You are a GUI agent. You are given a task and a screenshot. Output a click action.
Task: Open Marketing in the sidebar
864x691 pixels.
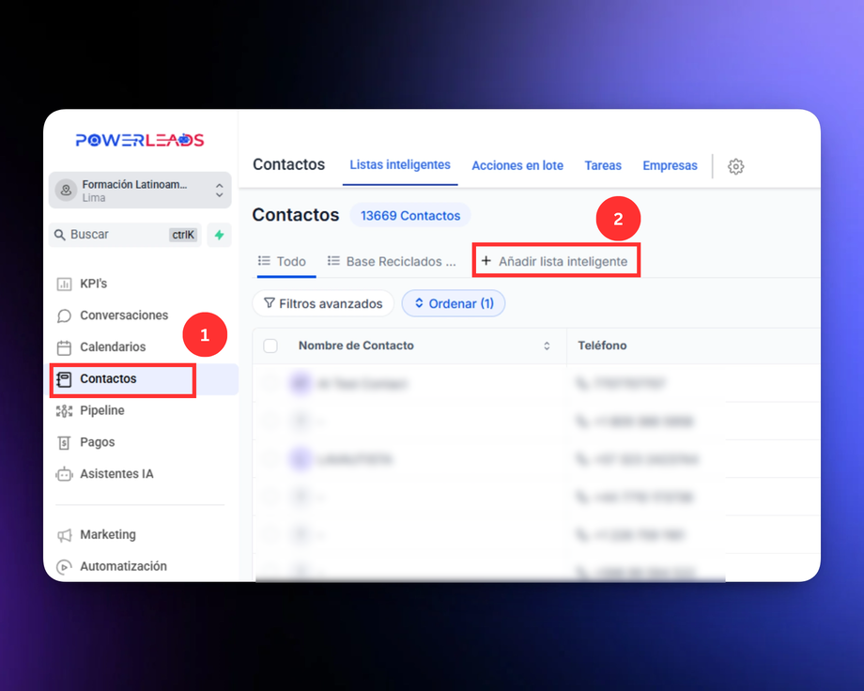[x=140, y=534]
